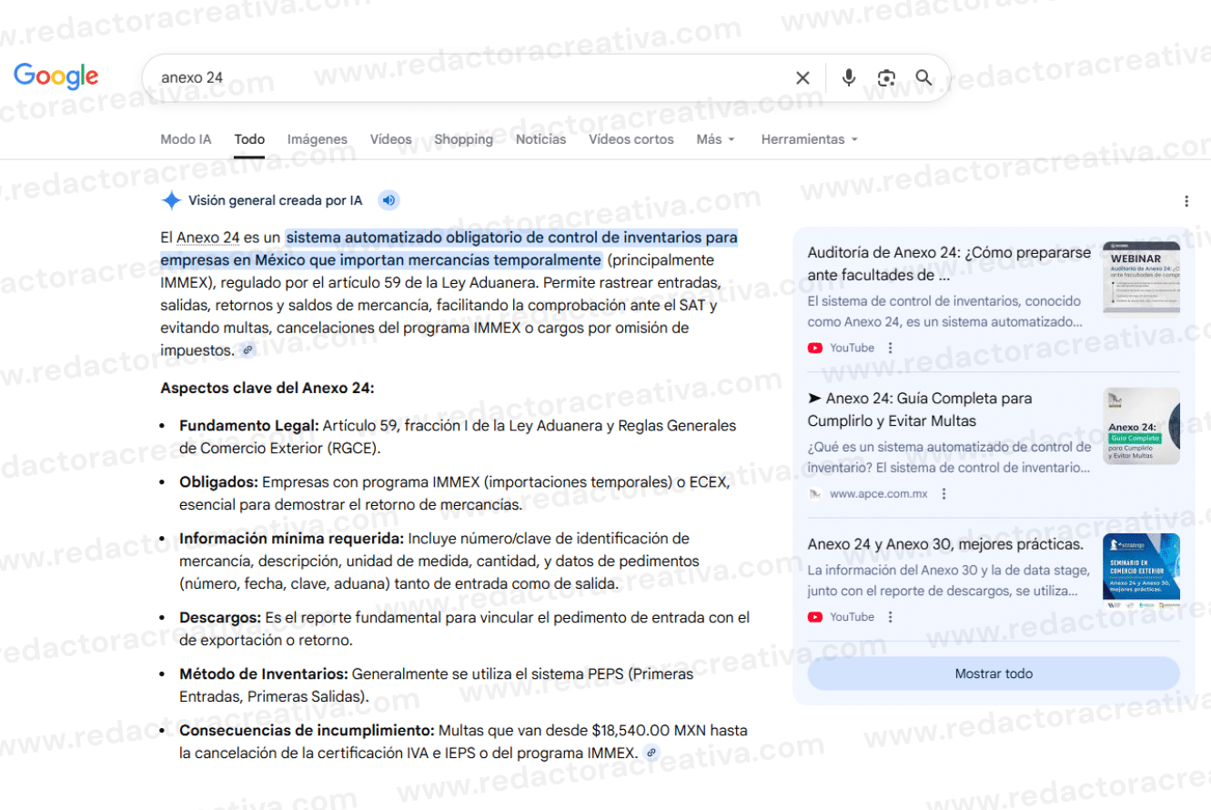Switch to Modo IA tab
This screenshot has width=1211, height=810.
click(186, 139)
